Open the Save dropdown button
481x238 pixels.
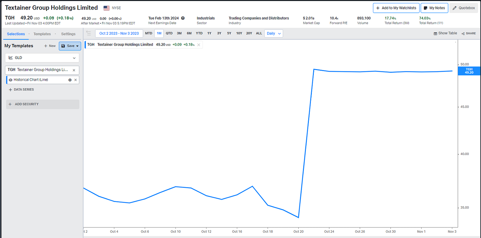pyautogui.click(x=70, y=46)
